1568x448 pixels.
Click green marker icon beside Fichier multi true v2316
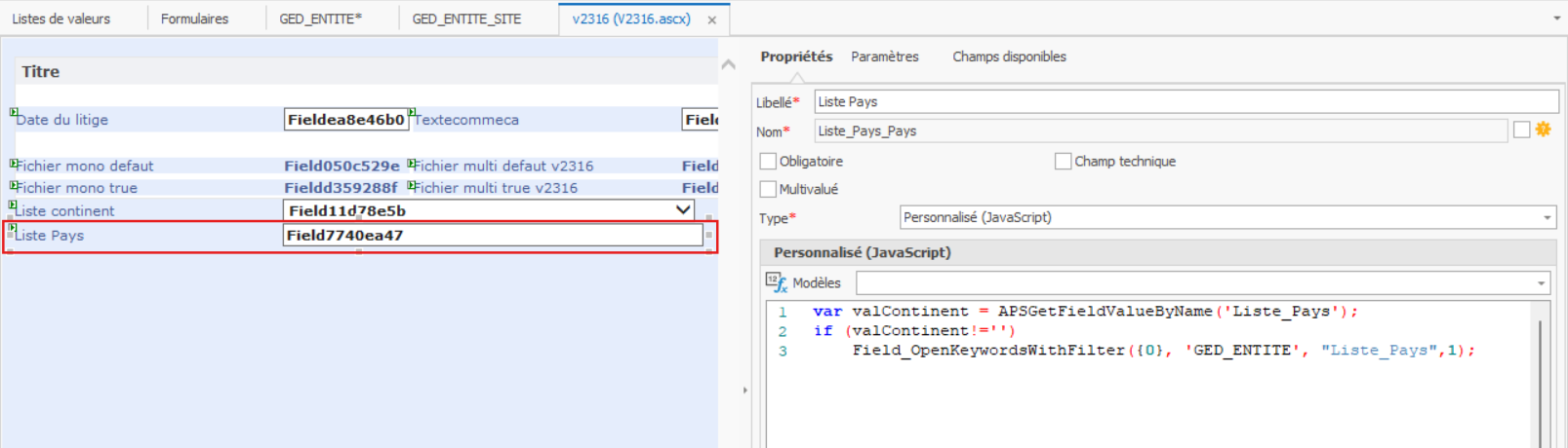412,185
